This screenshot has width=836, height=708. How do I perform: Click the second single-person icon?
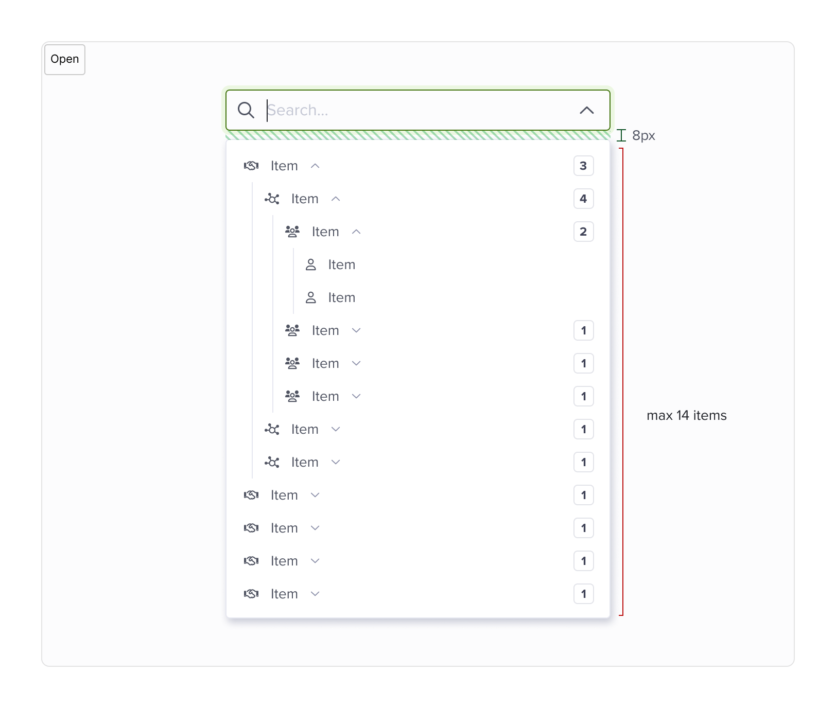[311, 297]
